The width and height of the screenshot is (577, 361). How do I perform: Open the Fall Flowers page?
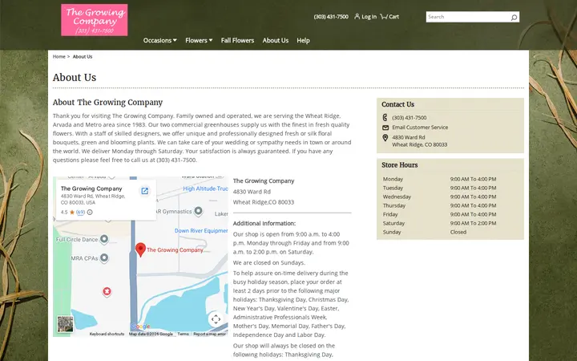click(237, 41)
